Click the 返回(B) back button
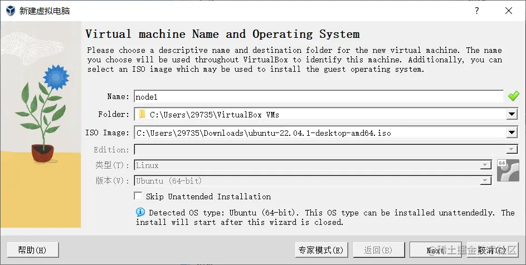 point(379,250)
